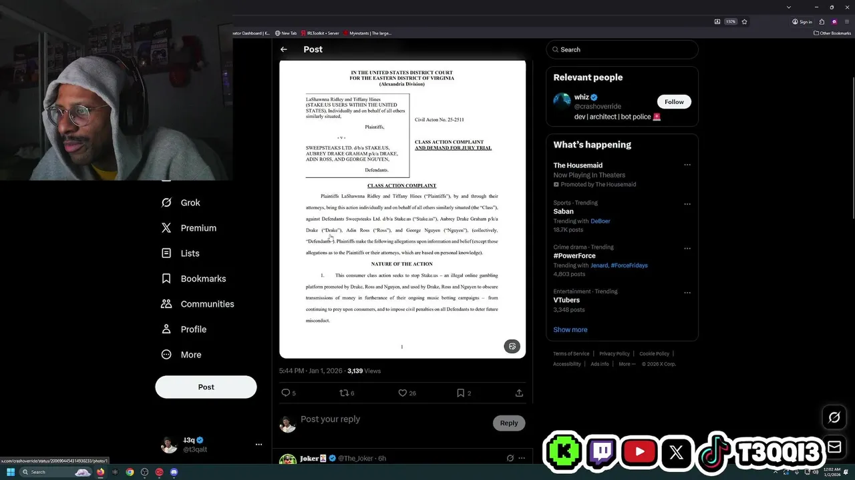Open Premium in the sidebar
The image size is (855, 480).
click(189, 228)
